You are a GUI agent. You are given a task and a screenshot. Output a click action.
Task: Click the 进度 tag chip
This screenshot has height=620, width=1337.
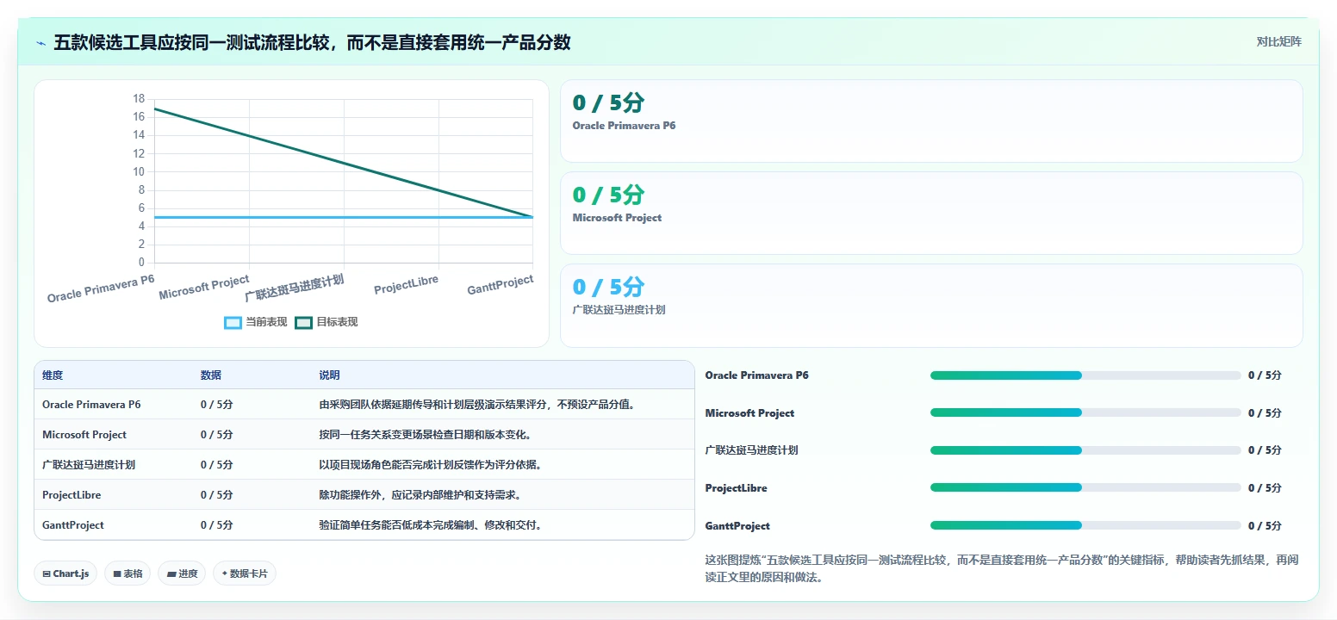tap(182, 573)
